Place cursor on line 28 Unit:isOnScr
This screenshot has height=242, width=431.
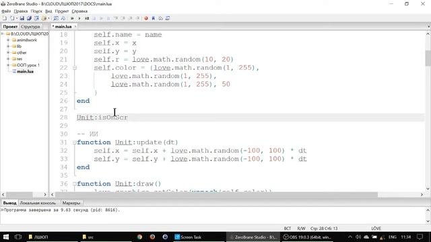(102, 118)
